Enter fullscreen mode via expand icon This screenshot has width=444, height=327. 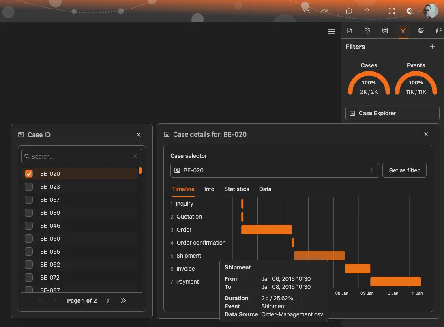tap(391, 11)
